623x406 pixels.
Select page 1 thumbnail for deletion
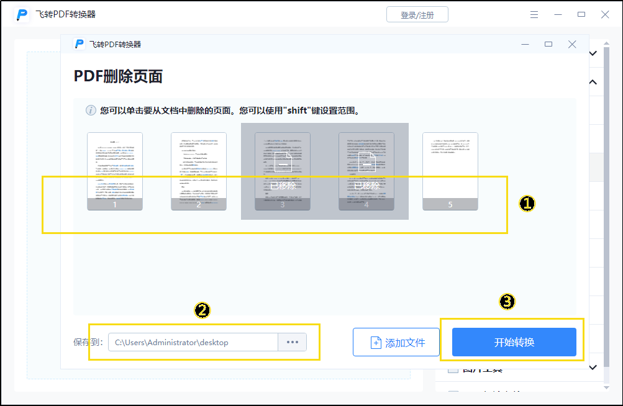(115, 171)
